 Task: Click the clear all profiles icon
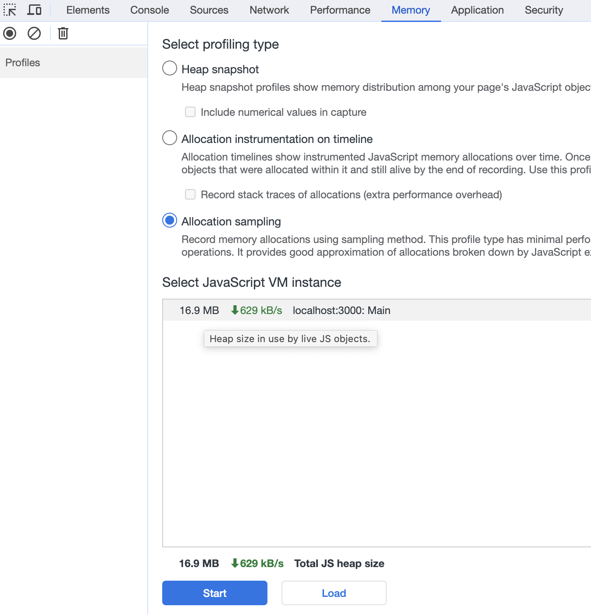pos(34,33)
